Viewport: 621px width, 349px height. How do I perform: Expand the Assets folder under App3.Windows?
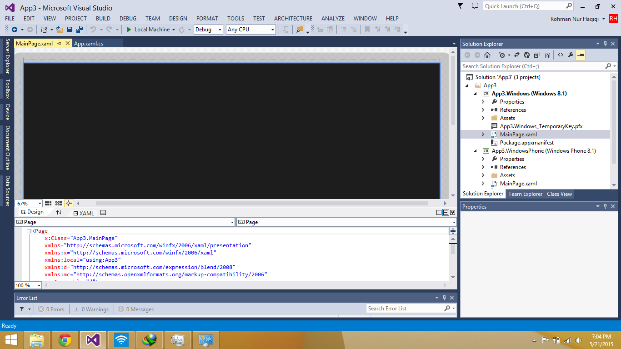point(483,118)
